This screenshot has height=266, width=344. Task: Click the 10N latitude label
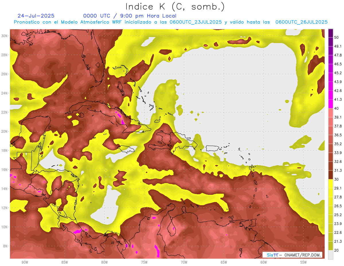click(4, 227)
